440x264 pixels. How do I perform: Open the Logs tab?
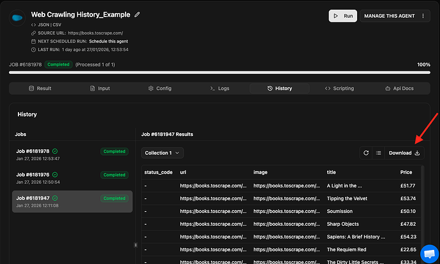[x=219, y=89]
